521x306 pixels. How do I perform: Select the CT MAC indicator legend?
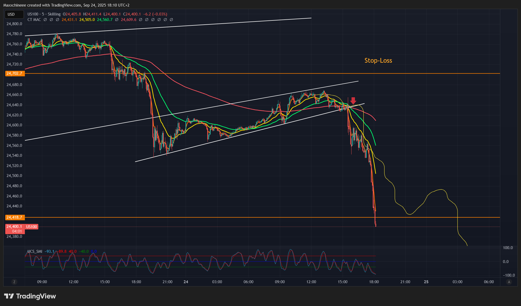click(x=34, y=20)
